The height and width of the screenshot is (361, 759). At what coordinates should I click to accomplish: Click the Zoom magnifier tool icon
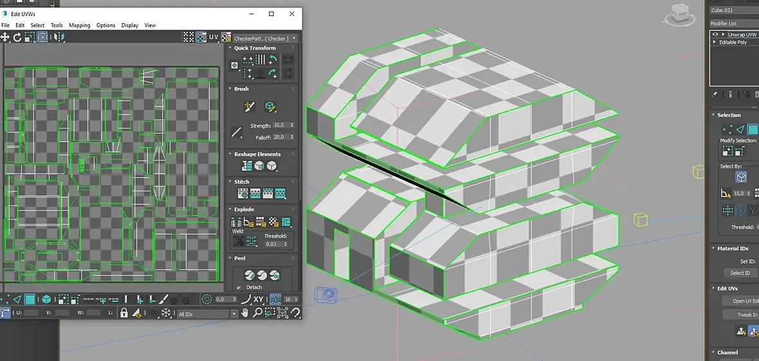[257, 313]
